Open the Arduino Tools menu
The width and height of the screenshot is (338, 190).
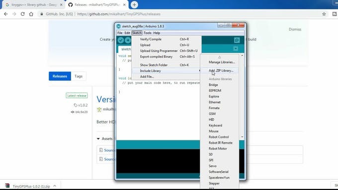[148, 33]
